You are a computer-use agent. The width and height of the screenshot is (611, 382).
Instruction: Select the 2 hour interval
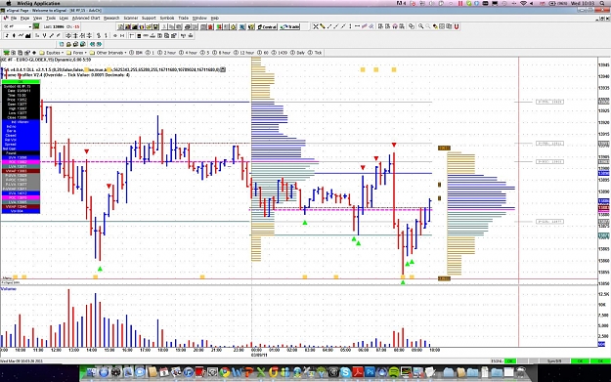[x=167, y=53]
